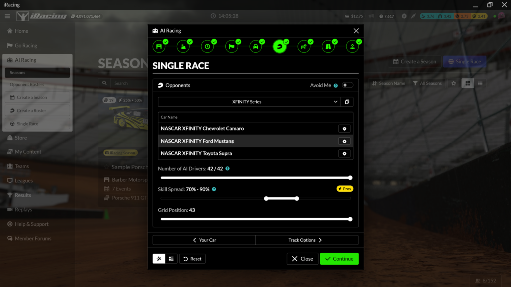Go back to Your Car step
The image size is (511, 287).
pyautogui.click(x=204, y=240)
